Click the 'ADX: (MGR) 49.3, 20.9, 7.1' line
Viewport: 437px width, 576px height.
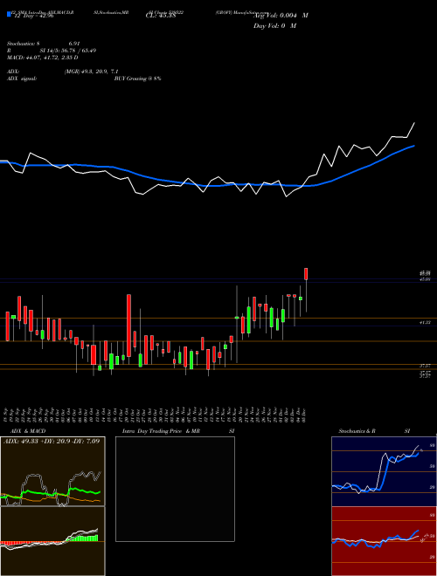[x=63, y=72]
